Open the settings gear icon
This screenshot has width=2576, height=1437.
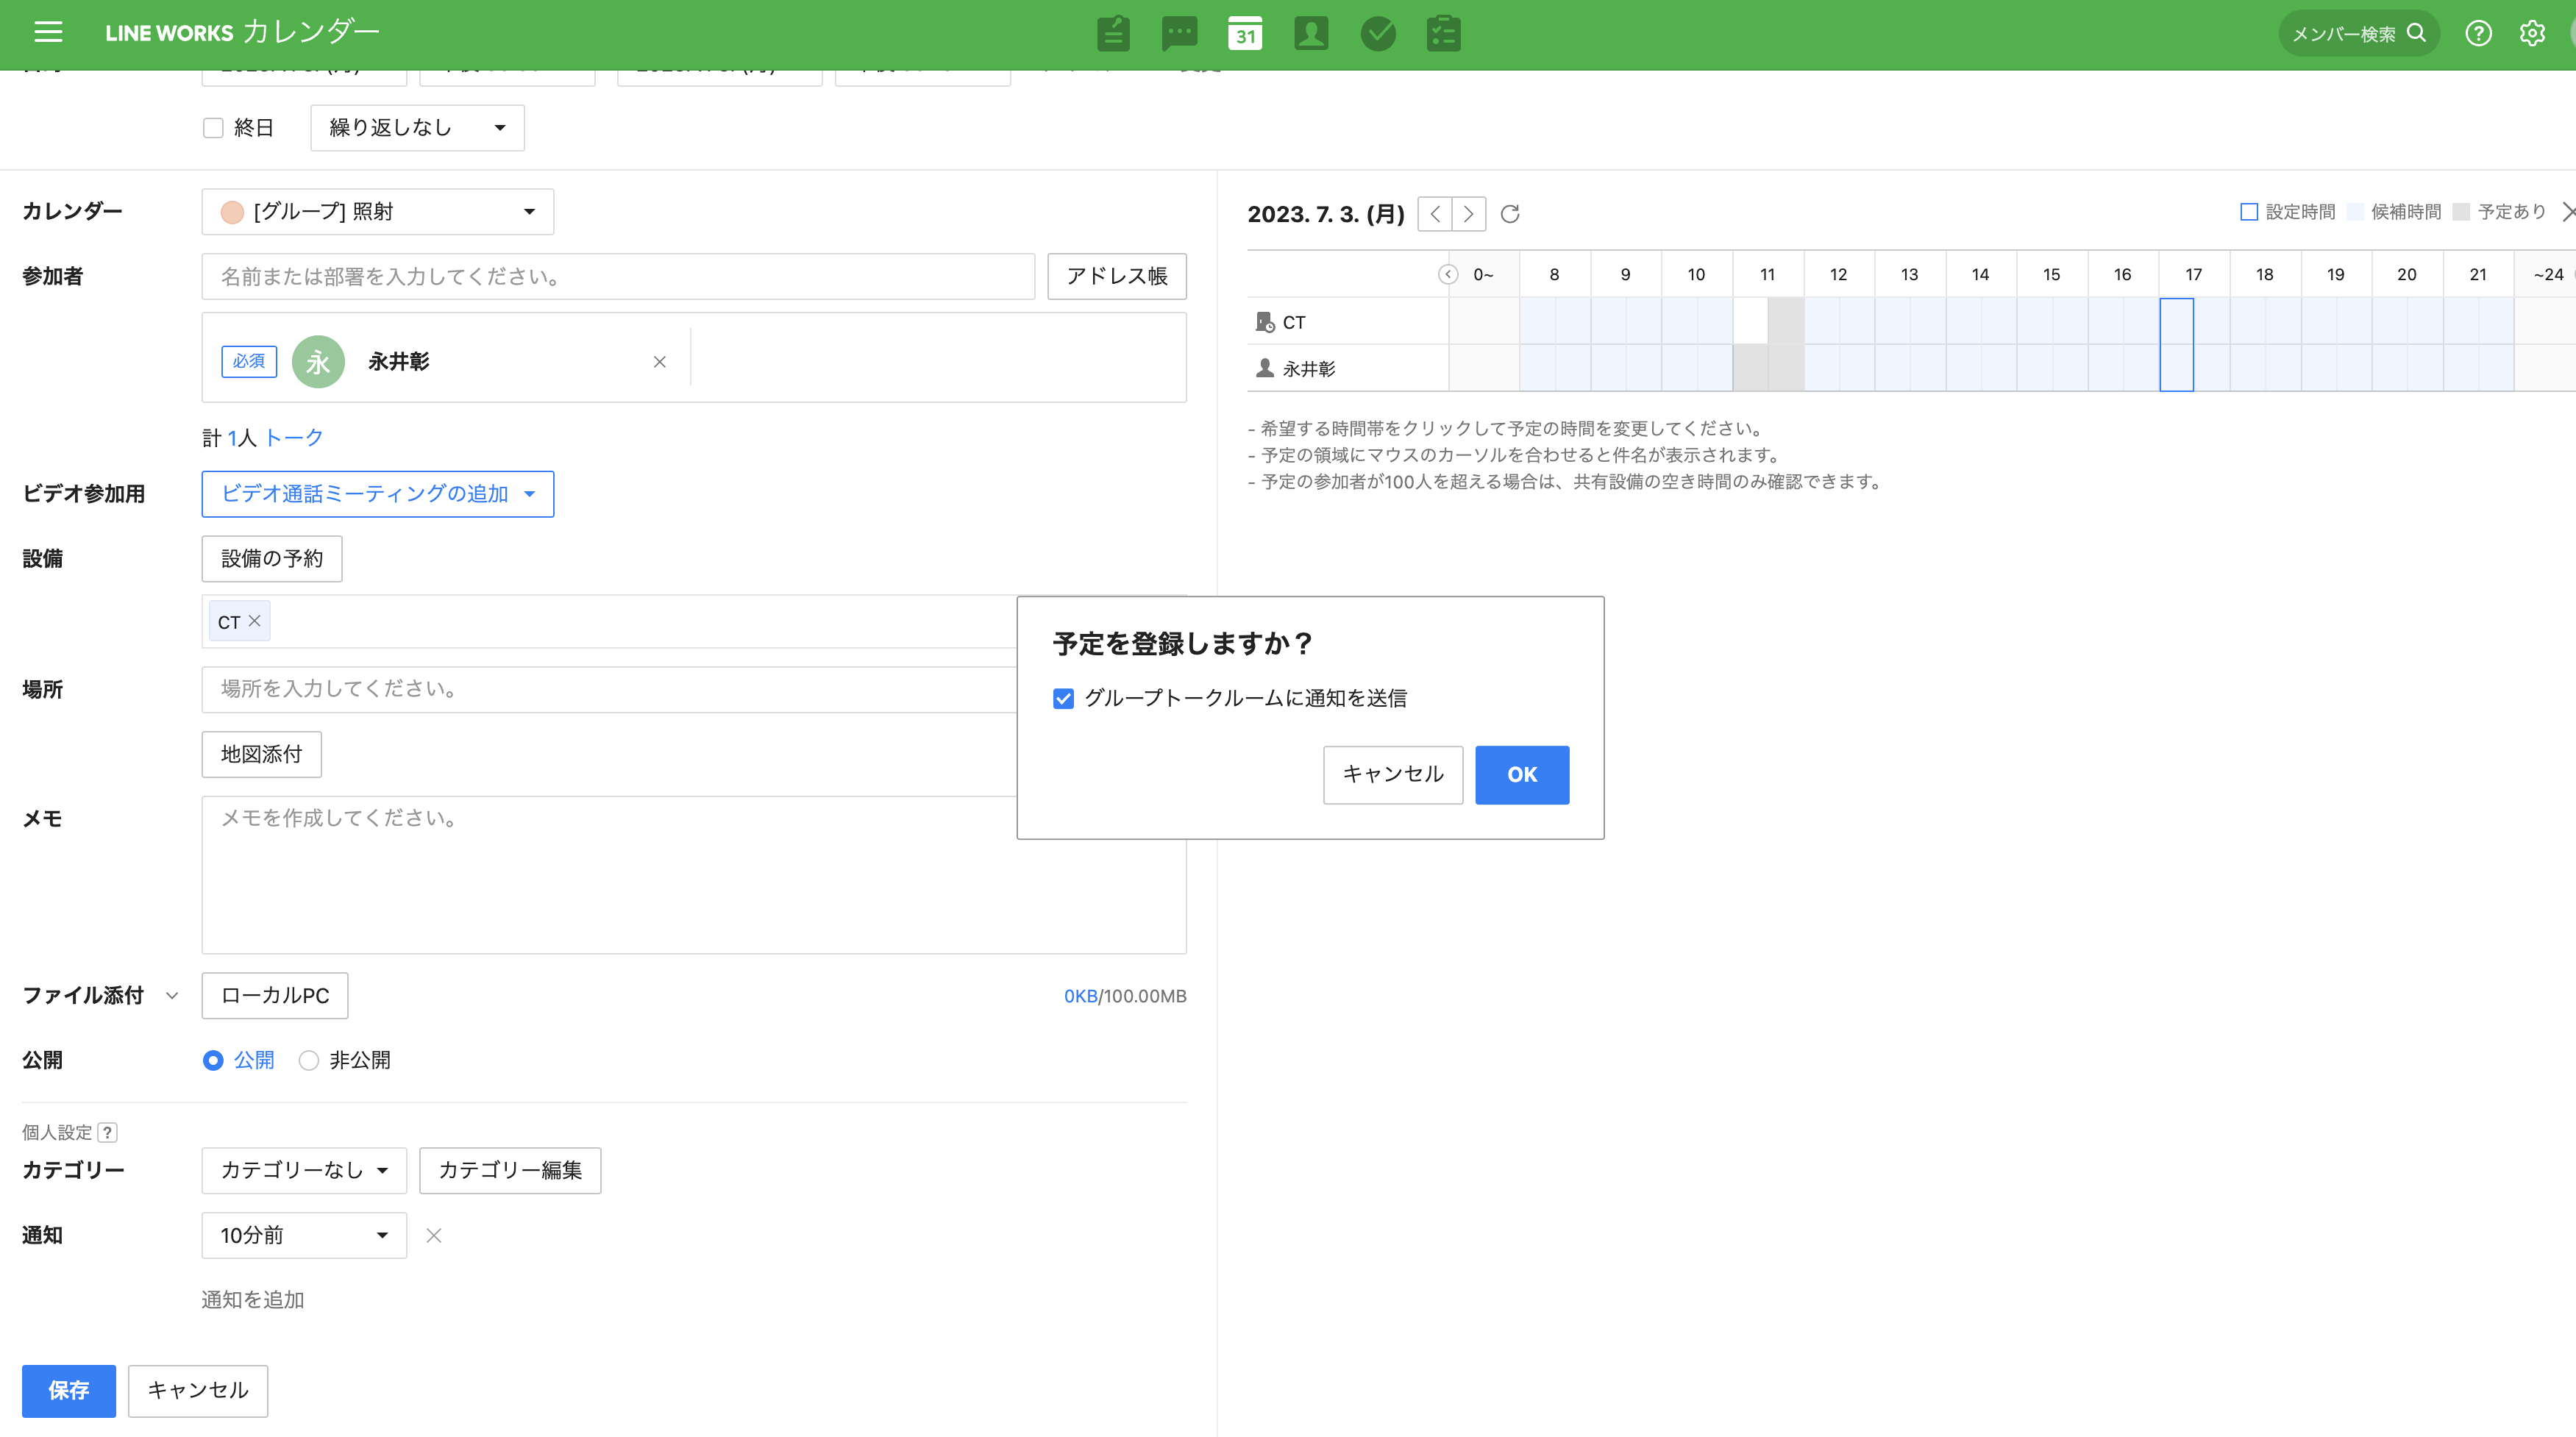coord(2532,33)
